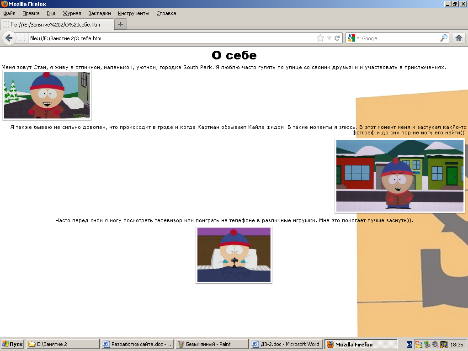Select the 'О себе.htm' browser tab
This screenshot has width=468, height=351.
tap(57, 25)
